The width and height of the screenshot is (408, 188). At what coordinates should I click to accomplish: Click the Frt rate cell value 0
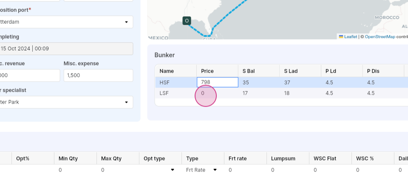pyautogui.click(x=245, y=170)
